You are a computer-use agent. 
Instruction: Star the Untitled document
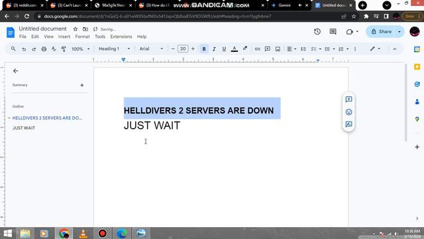(76, 29)
